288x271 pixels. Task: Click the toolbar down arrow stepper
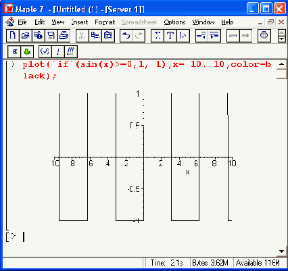[282, 39]
